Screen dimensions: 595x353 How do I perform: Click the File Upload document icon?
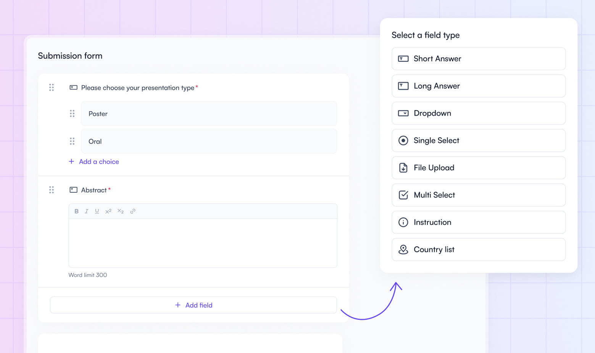[x=403, y=168]
